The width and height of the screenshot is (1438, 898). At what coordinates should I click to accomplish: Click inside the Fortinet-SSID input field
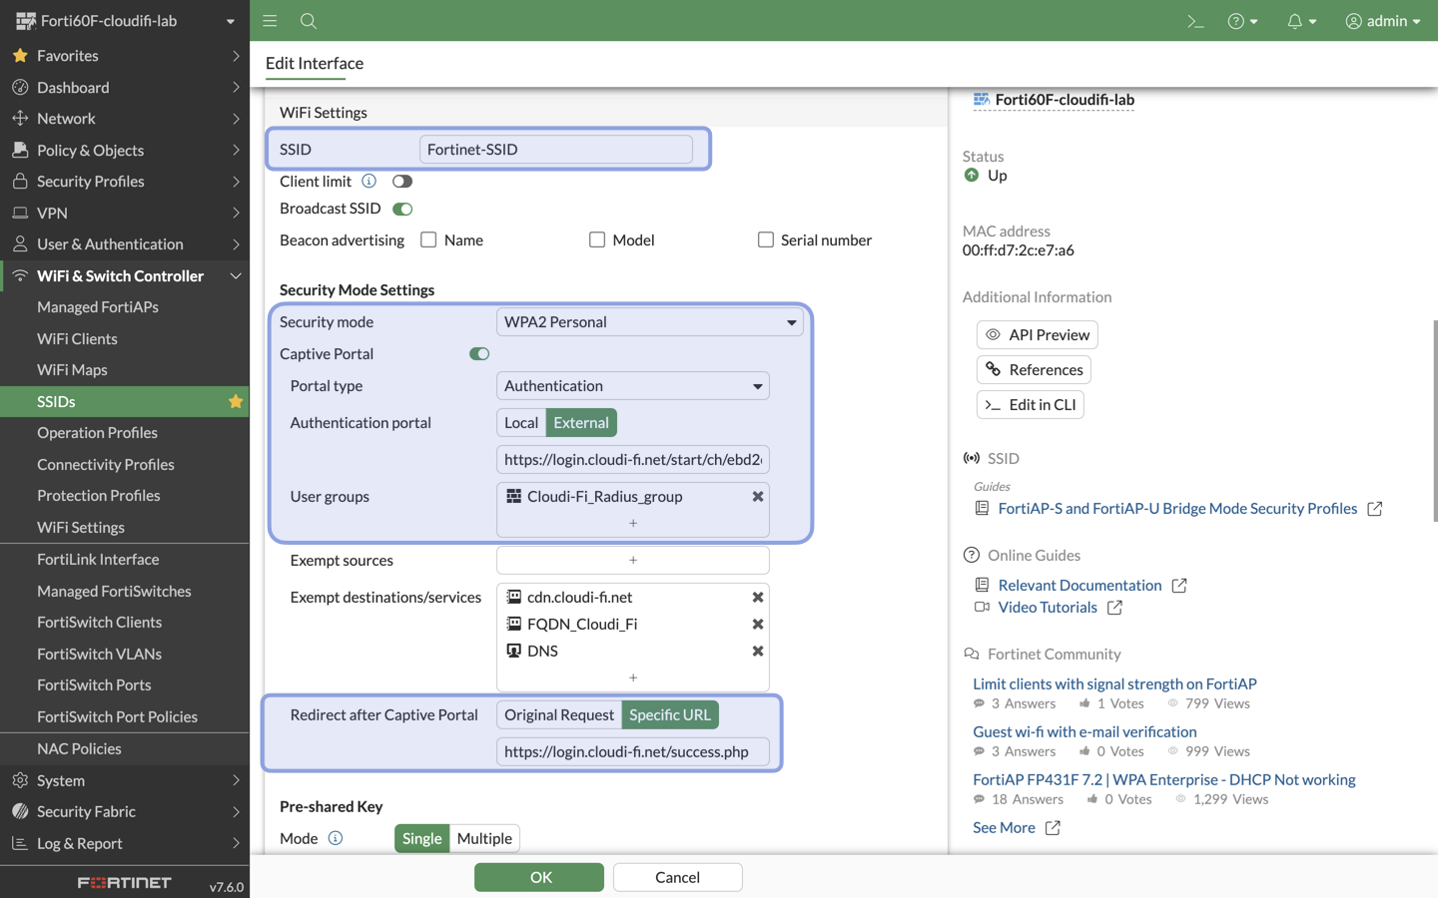pyautogui.click(x=555, y=149)
